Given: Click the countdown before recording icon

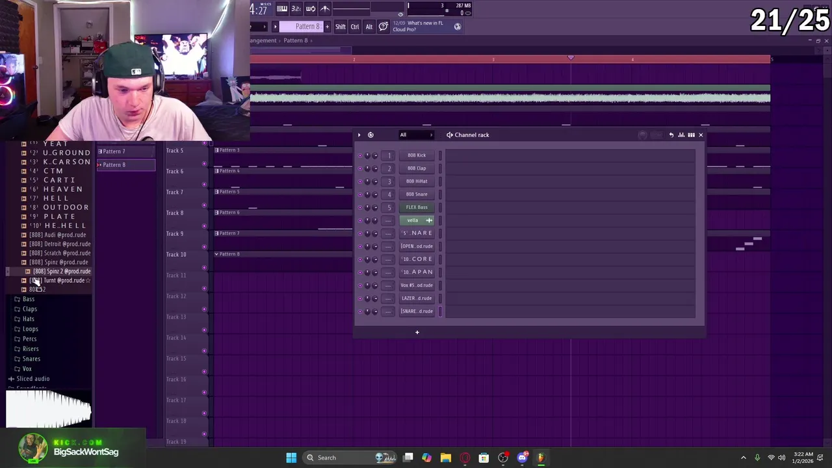Looking at the screenshot, I should coord(296,8).
